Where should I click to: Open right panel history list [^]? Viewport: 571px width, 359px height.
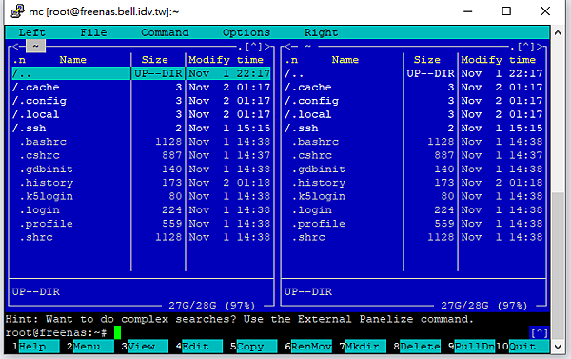click(526, 47)
